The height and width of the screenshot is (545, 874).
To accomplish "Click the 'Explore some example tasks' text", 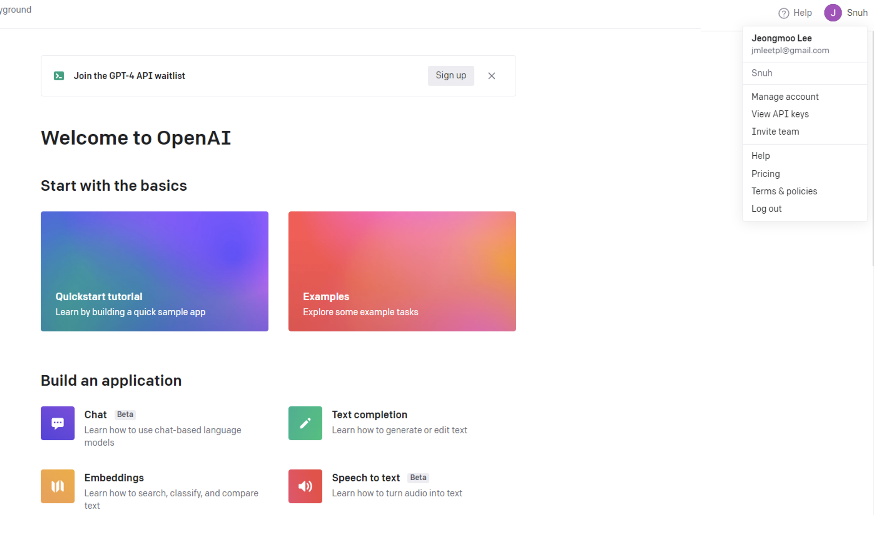I will pos(361,312).
